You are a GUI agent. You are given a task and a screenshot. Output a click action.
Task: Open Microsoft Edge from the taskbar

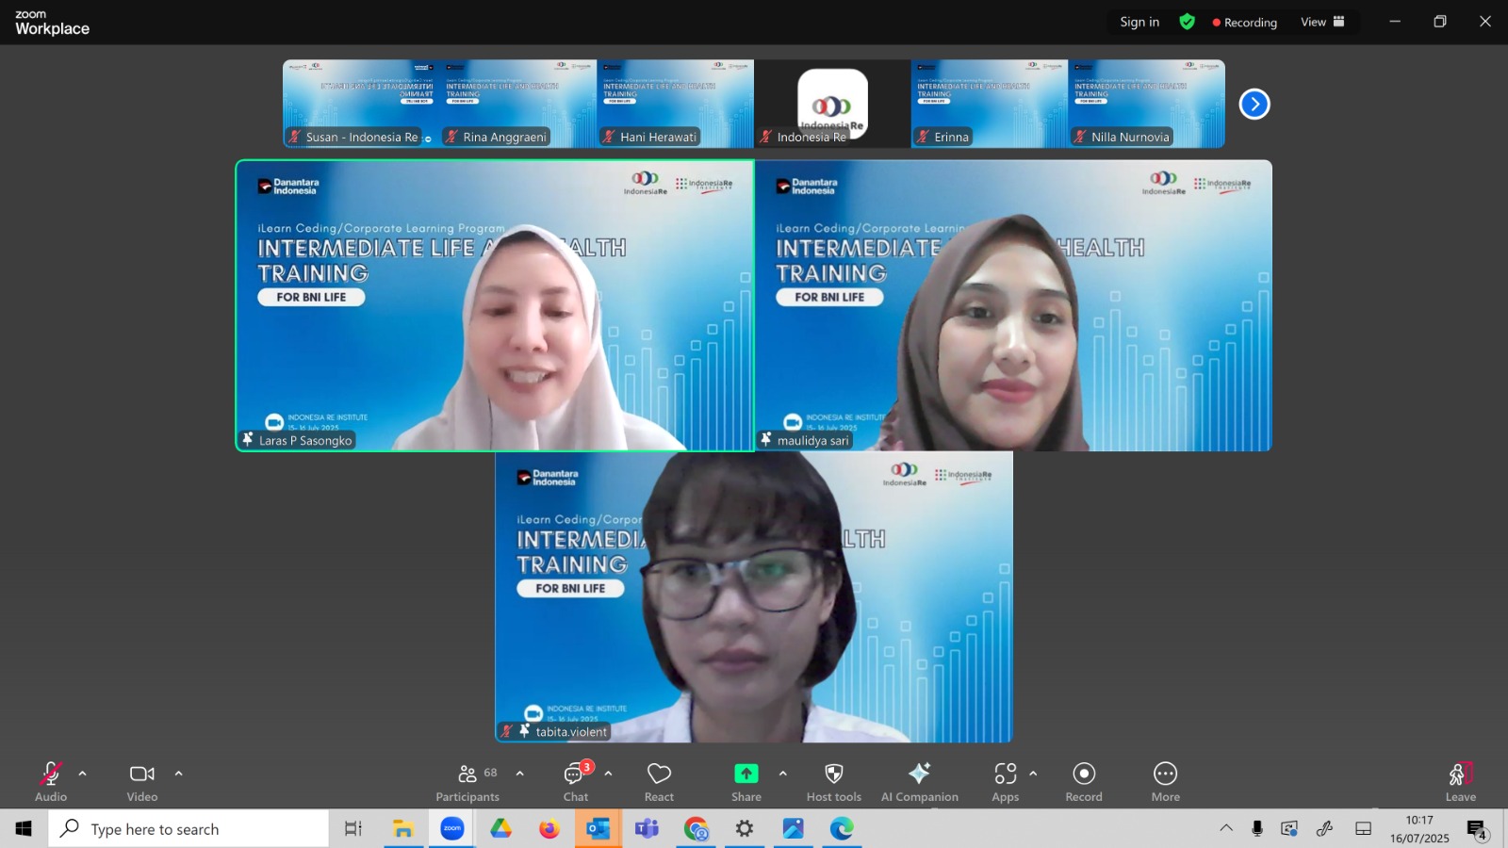click(x=842, y=829)
